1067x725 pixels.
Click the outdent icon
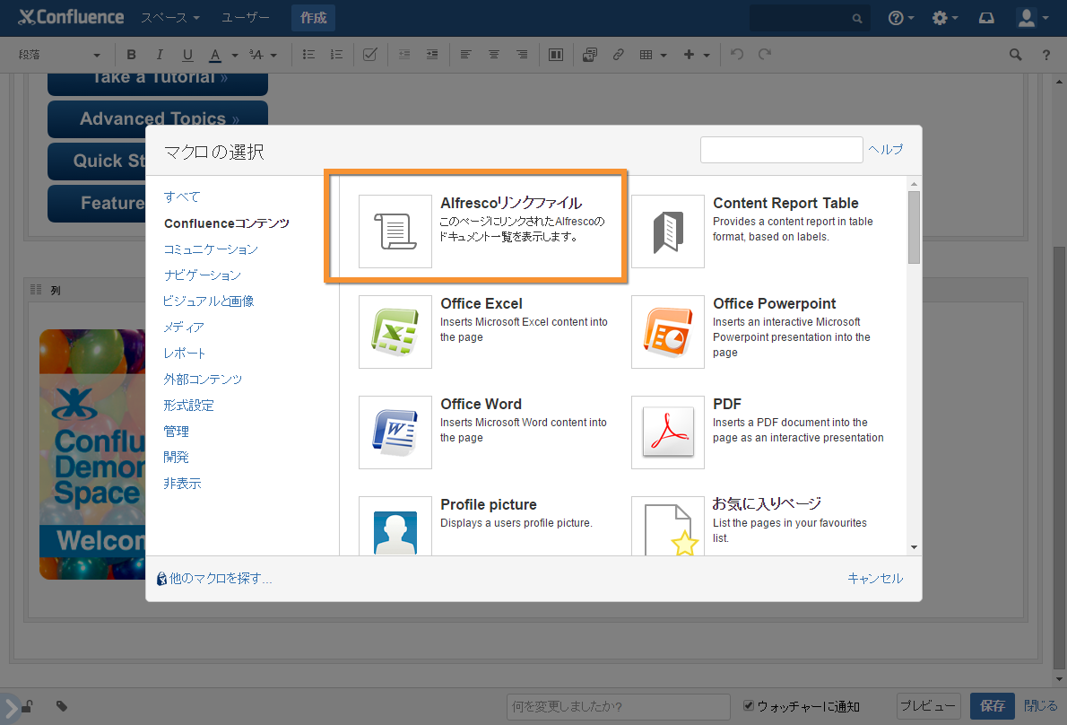404,55
